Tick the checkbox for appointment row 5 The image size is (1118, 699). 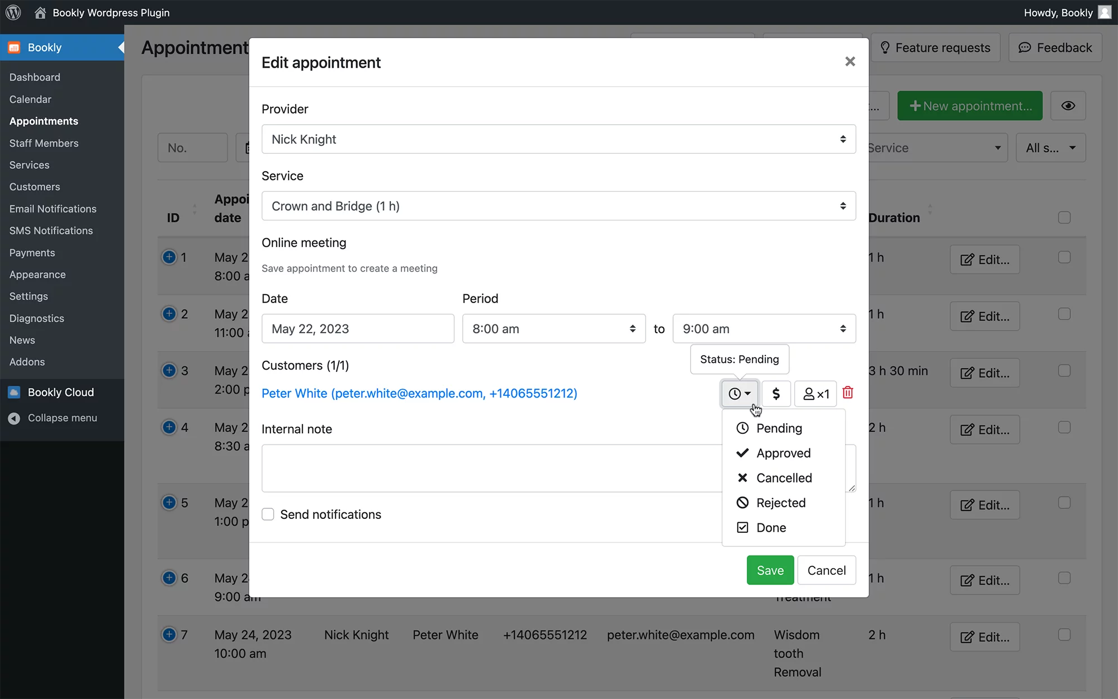pyautogui.click(x=1064, y=502)
